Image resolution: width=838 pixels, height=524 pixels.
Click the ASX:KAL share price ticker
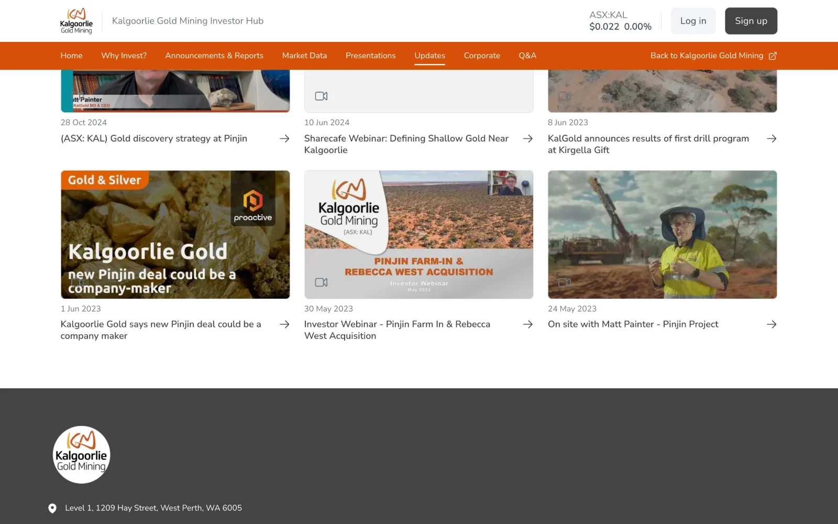tap(620, 21)
